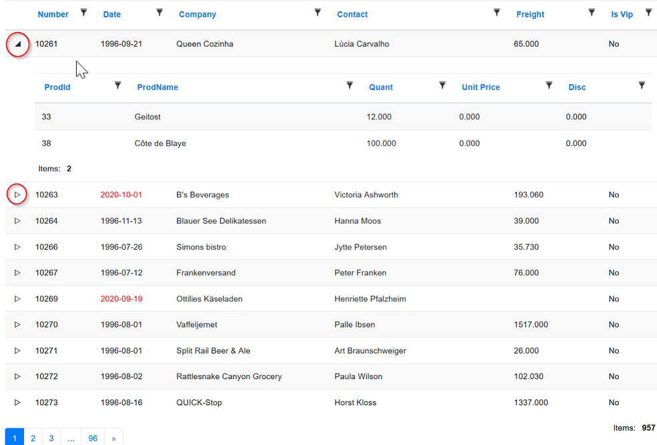The width and height of the screenshot is (657, 445).
Task: Expand order 10272 row
Action: [17, 376]
